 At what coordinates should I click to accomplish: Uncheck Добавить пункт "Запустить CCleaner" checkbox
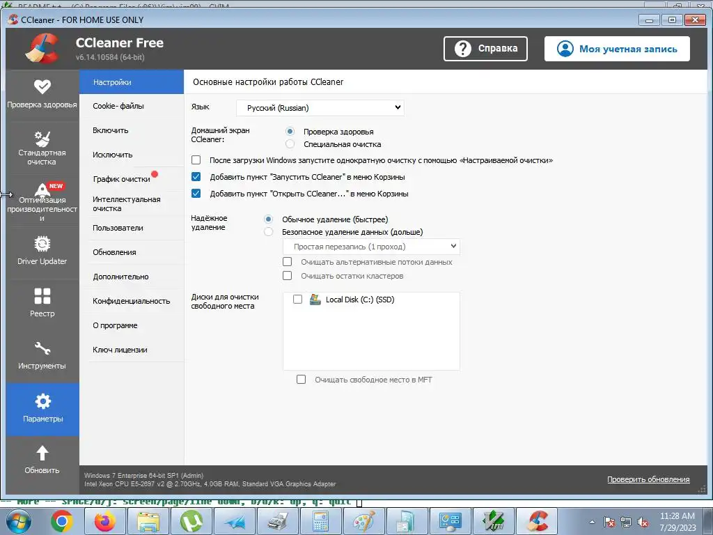196,177
